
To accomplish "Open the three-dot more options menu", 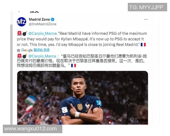I will tap(146, 20).
